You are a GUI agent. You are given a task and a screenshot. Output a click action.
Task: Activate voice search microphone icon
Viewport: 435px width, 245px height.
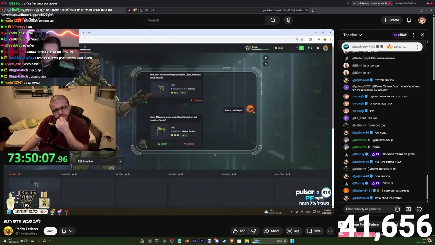pos(288,20)
